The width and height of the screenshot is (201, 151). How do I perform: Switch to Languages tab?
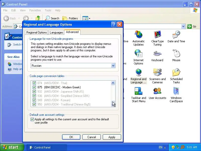(56, 32)
